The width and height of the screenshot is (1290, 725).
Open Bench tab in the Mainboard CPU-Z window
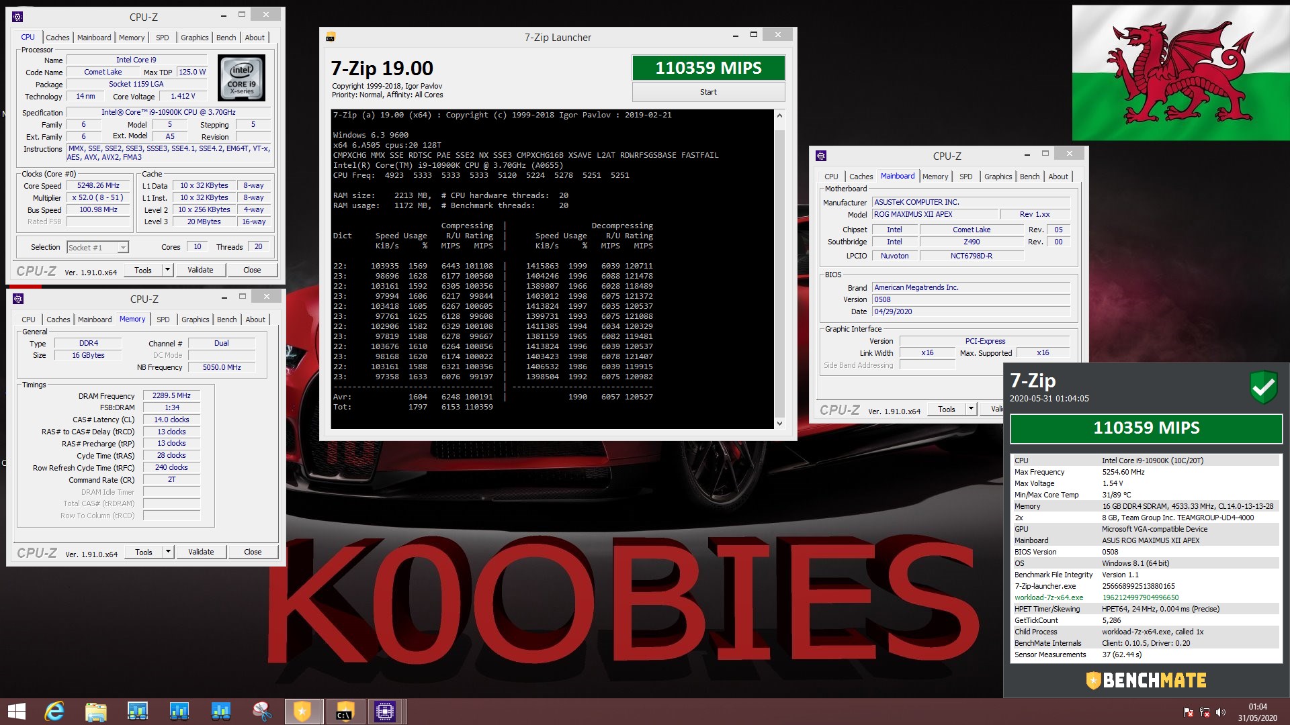(1029, 177)
